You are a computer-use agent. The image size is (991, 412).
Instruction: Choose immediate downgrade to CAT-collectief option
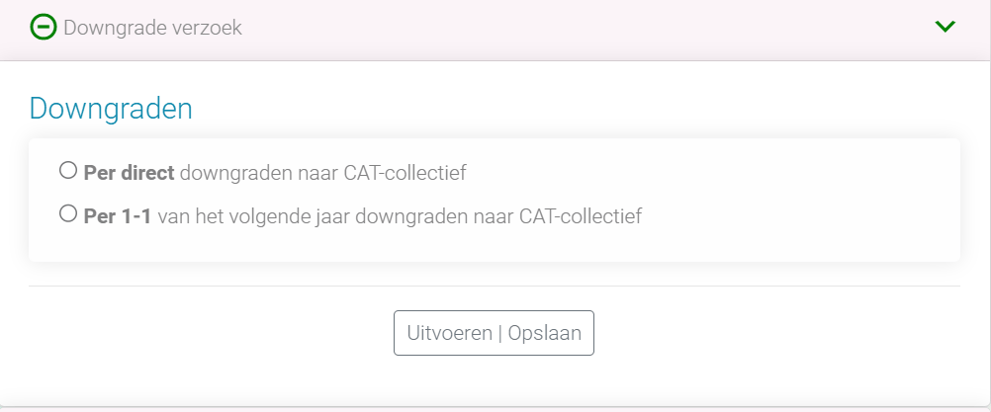68,171
